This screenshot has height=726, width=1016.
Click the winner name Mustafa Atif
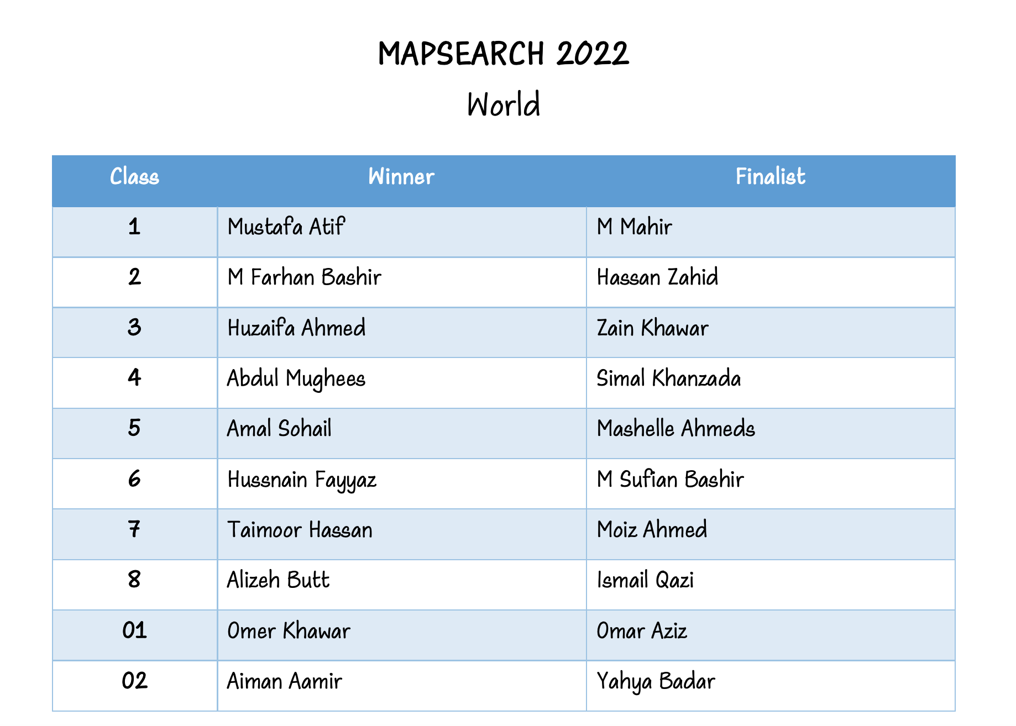[x=286, y=227]
